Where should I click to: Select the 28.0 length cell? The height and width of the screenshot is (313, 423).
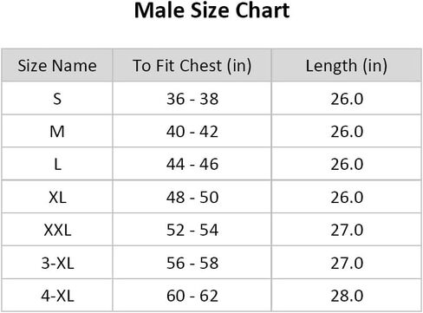[x=347, y=296]
